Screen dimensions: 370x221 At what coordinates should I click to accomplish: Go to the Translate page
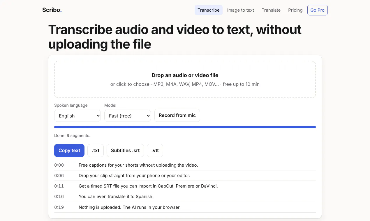coord(271,10)
